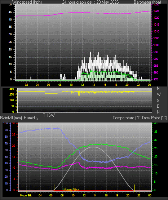Image resolution: width=168 pixels, height=200 pixels.
Task: Click the THSW label
Action: coord(49,115)
